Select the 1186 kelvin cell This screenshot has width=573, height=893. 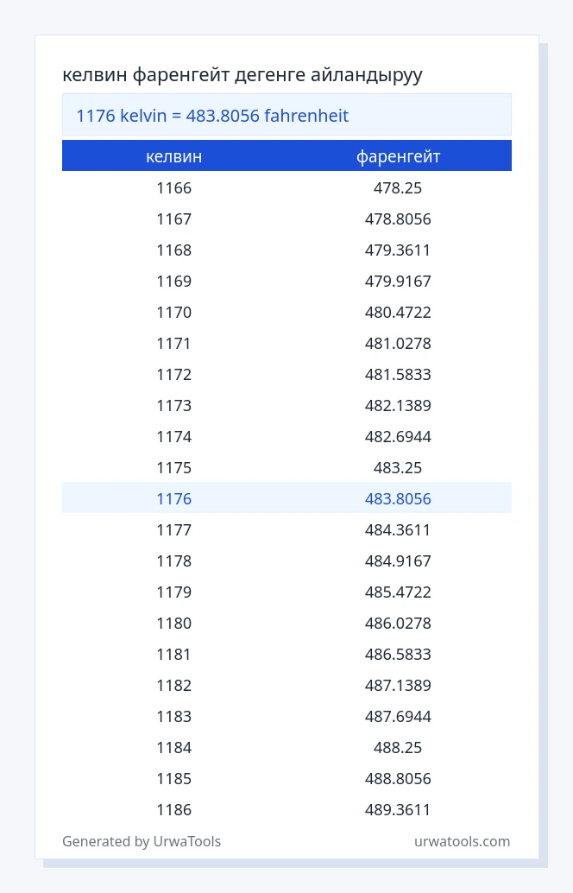coord(174,809)
